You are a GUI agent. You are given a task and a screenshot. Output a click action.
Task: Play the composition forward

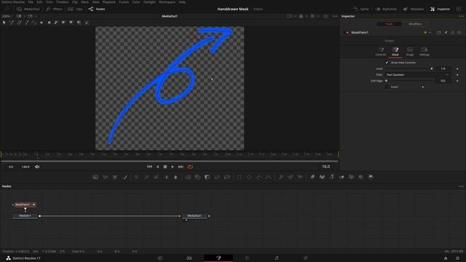click(173, 167)
